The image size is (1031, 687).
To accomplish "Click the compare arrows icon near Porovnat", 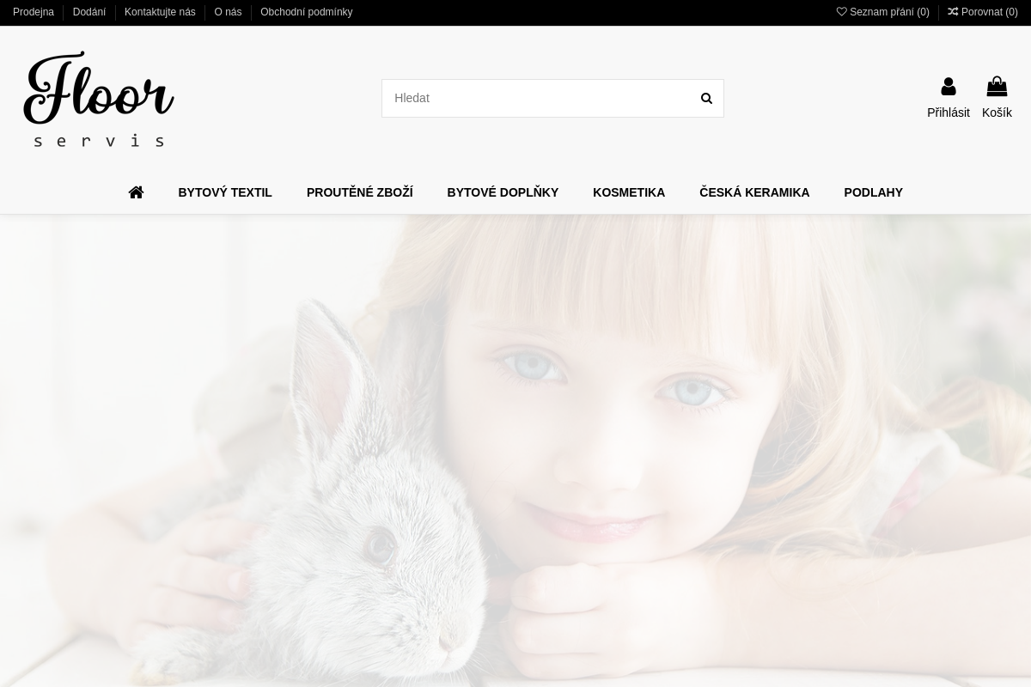I will [x=954, y=12].
